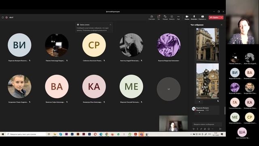
Task: Dismiss the recording started notification
Action: click(x=110, y=25)
